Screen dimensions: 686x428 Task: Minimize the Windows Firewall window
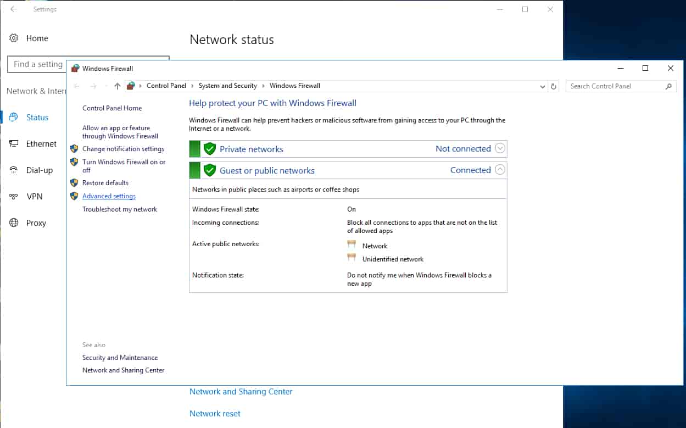click(620, 68)
